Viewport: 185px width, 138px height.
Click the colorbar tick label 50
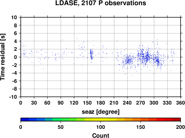(61, 127)
